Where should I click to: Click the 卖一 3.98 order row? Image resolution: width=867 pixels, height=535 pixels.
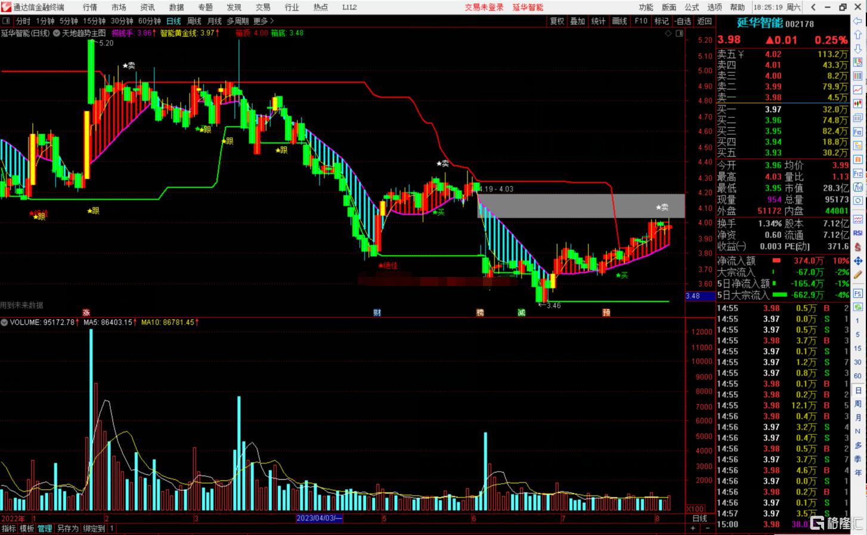click(782, 98)
